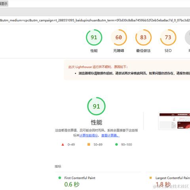
Task: Click the 浏览器缓存清除操作超时 warning bullet
Action: coord(134,73)
